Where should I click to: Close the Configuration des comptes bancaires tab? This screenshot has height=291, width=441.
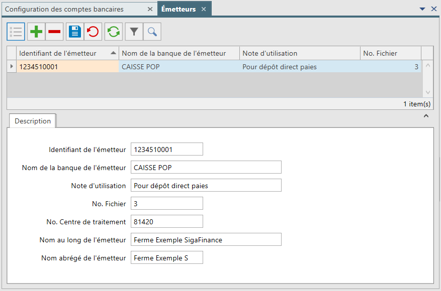coord(150,9)
